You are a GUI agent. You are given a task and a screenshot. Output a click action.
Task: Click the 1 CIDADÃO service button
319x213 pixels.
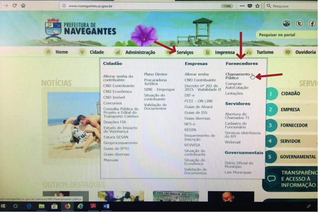tap(292, 94)
